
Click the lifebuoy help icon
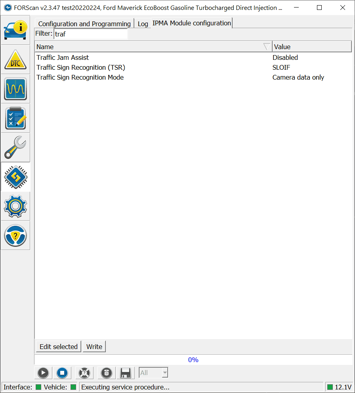pyautogui.click(x=84, y=373)
